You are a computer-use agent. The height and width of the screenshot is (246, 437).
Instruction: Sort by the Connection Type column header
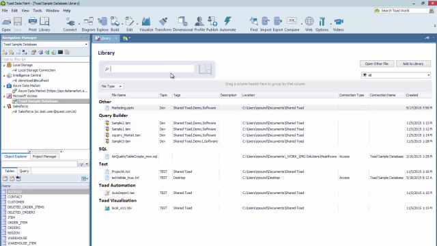(x=354, y=95)
